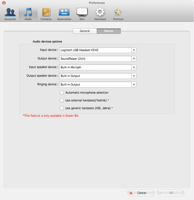Expand the Input speaker device arrow

134,67
